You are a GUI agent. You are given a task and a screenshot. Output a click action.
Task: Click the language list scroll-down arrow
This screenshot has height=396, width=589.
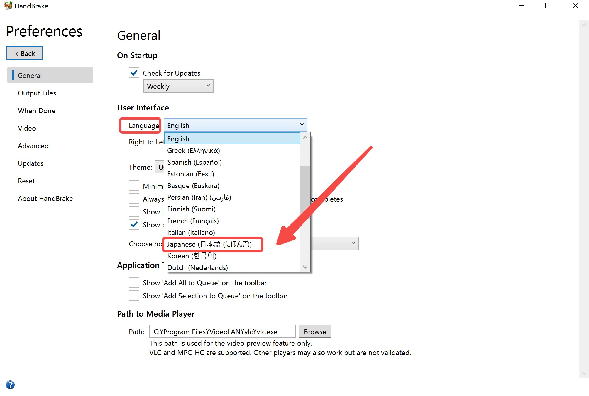305,267
